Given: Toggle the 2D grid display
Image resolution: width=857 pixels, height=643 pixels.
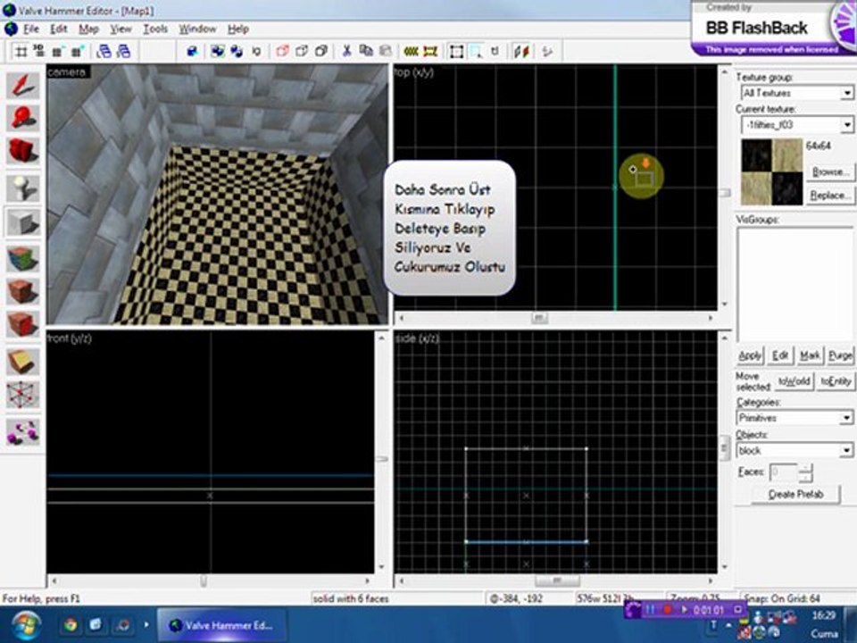Looking at the screenshot, I should 21,51.
